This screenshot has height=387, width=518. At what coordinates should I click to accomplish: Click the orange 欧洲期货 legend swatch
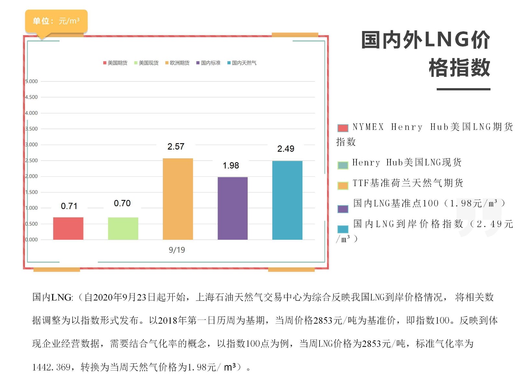[x=167, y=63]
